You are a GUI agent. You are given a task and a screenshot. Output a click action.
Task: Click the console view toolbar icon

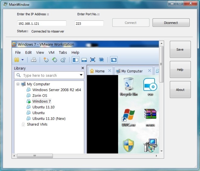coord(114,60)
